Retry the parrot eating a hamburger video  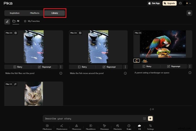[x=147, y=66]
